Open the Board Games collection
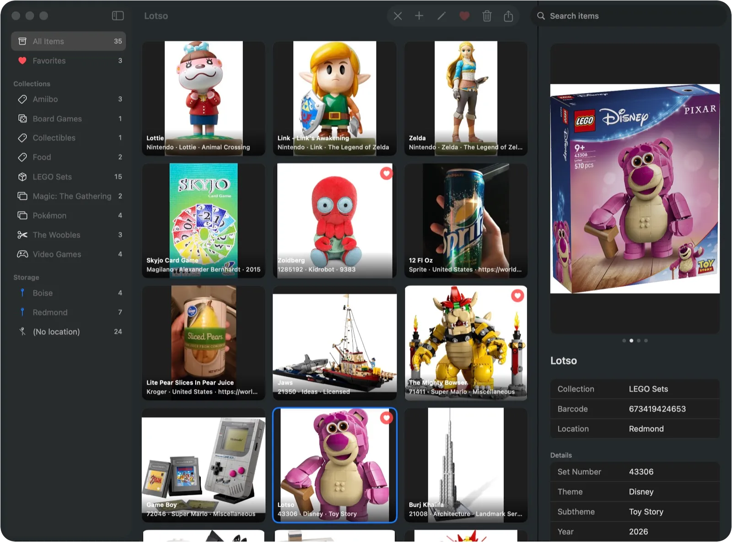732x542 pixels. [x=69, y=119]
